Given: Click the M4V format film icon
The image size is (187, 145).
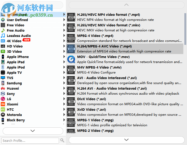Looking at the screenshot, I should [x=71, y=70].
